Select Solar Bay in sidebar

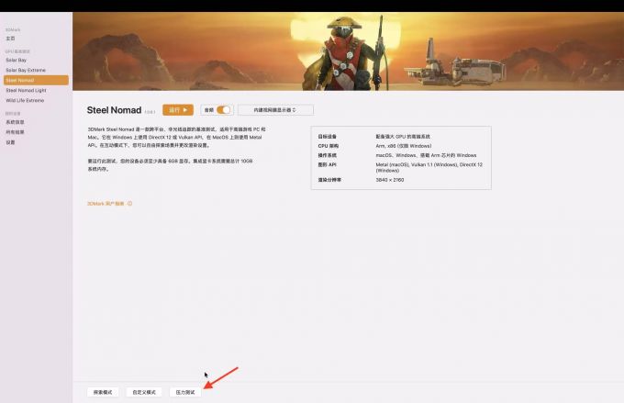click(x=17, y=61)
